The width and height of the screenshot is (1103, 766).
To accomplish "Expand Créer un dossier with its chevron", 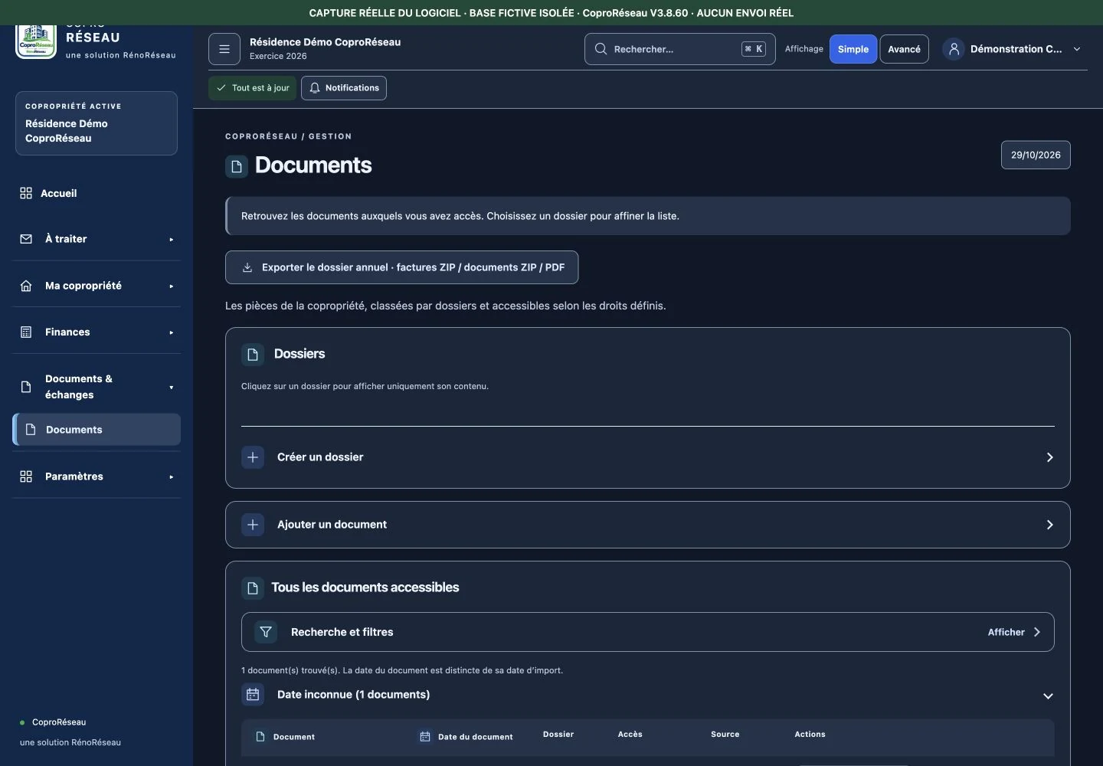I will (x=1050, y=457).
